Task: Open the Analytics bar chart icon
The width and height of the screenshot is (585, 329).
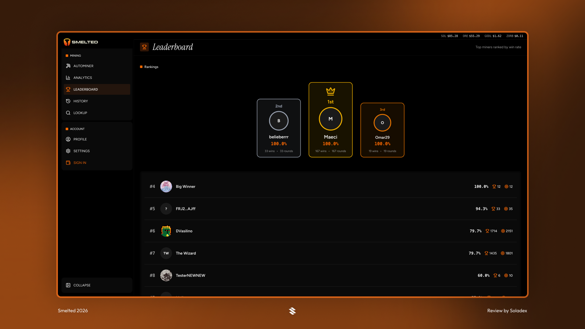Action: 68,78
